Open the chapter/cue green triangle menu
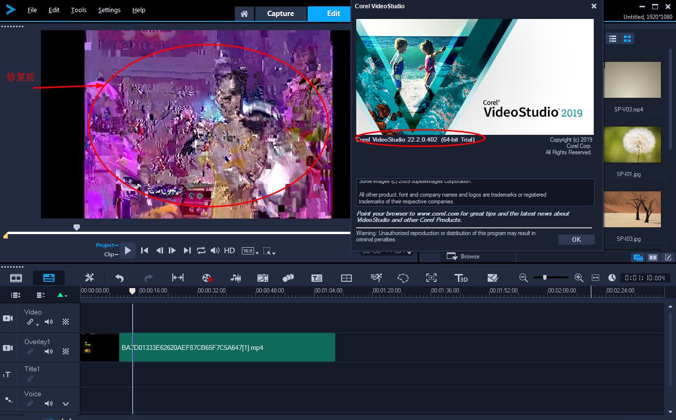This screenshot has width=676, height=420. point(62,295)
